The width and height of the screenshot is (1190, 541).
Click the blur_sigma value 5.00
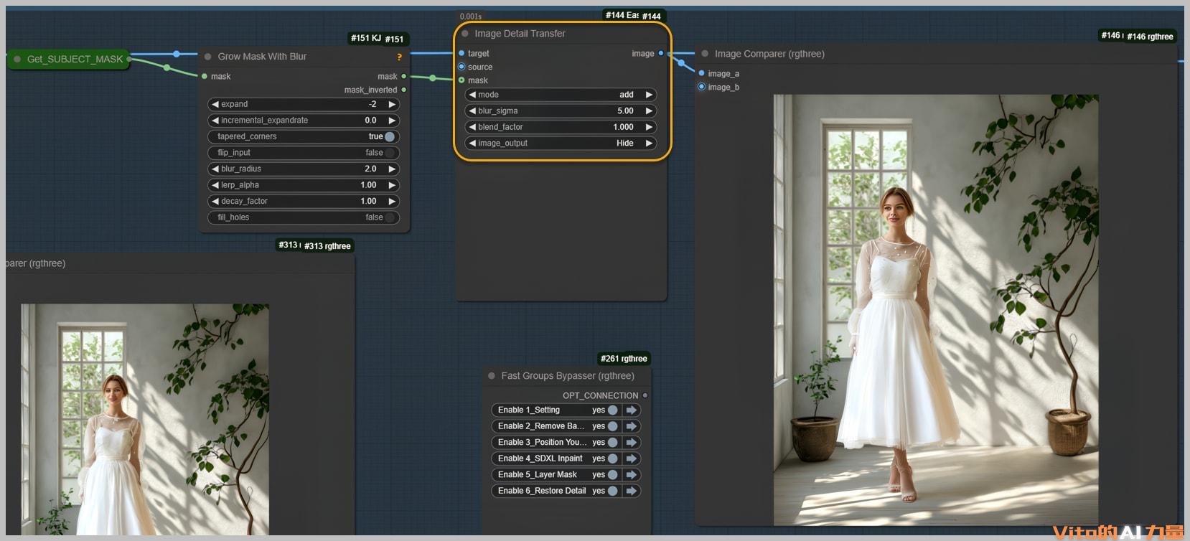click(x=625, y=111)
